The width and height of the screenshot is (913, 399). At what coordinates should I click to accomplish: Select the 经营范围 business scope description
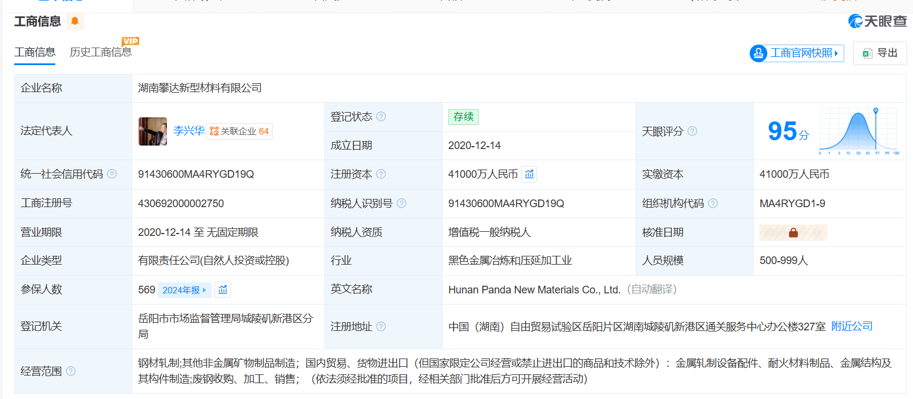pos(515,371)
